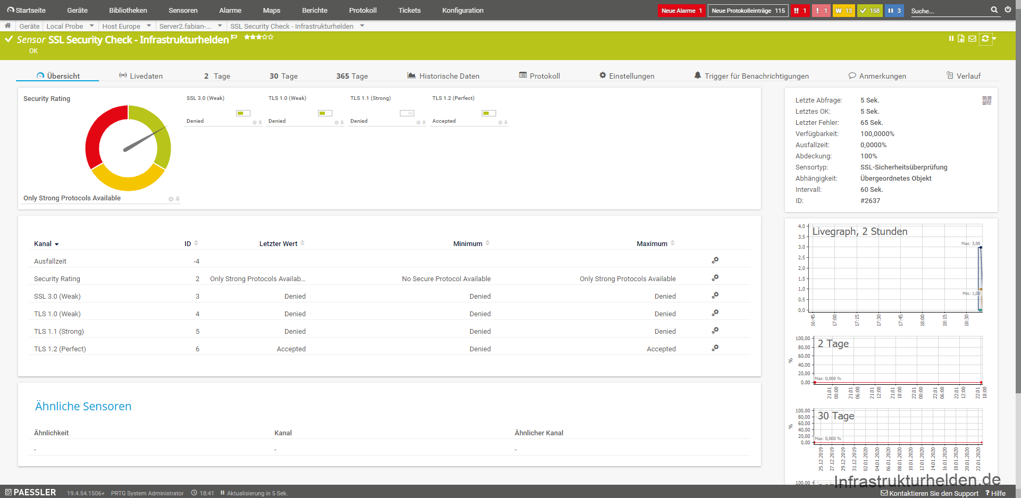Click pin icon of TLS 1.2 gauge
This screenshot has height=498, width=1021.
coord(506,123)
